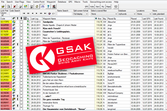Open Locations dropdown showing Home
This screenshot has height=111, width=167.
144,14
